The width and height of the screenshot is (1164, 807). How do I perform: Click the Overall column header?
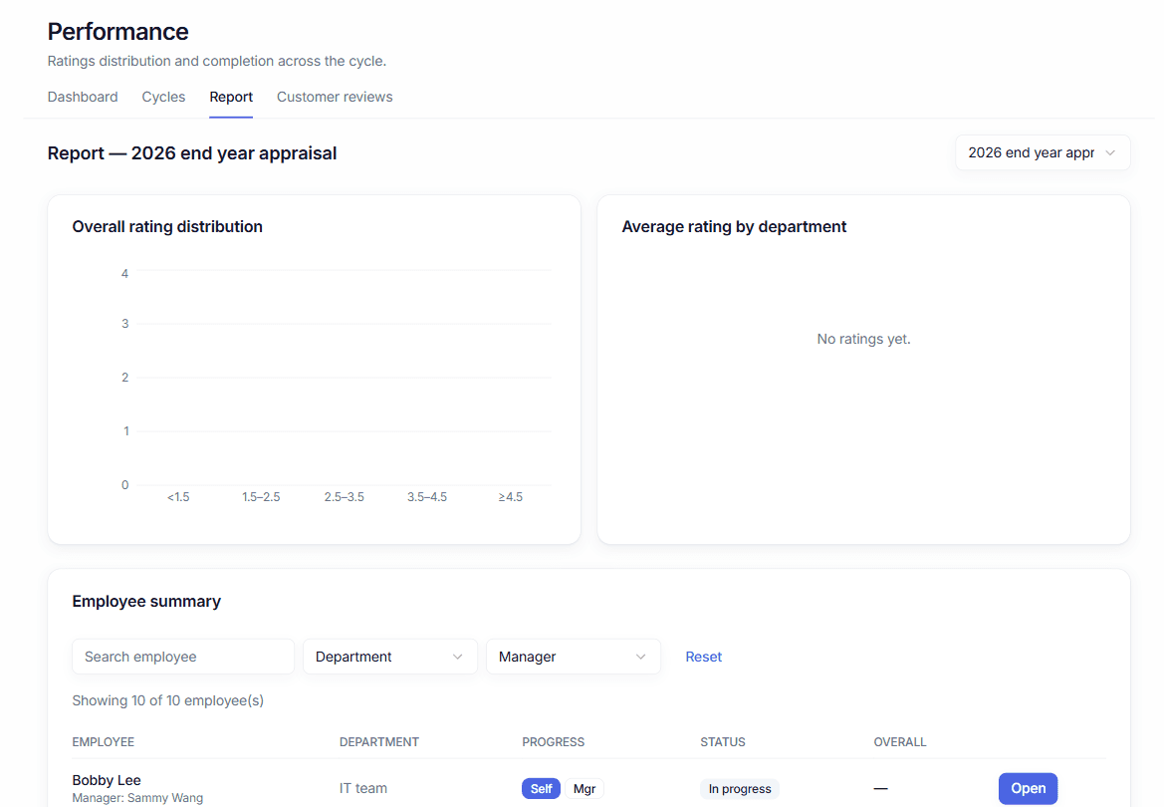pos(900,741)
